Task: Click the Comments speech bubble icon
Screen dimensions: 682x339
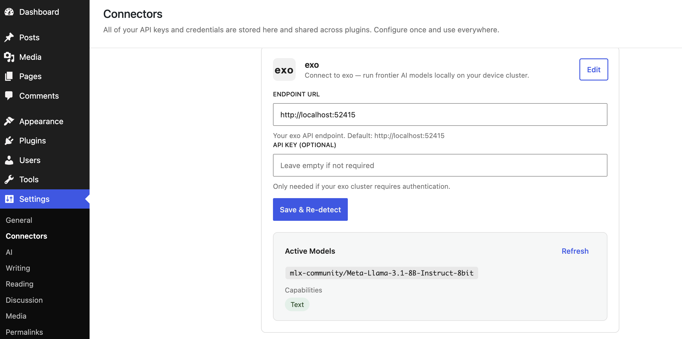Action: click(x=9, y=96)
